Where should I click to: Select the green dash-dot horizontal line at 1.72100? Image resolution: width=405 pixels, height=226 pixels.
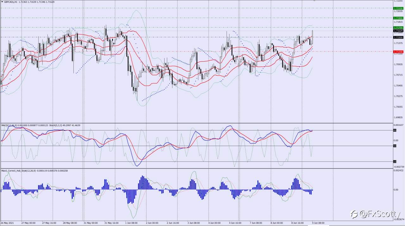click(196, 8)
